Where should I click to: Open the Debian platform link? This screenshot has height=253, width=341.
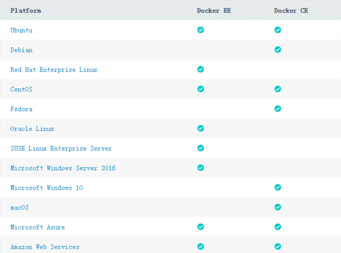pyautogui.click(x=21, y=50)
